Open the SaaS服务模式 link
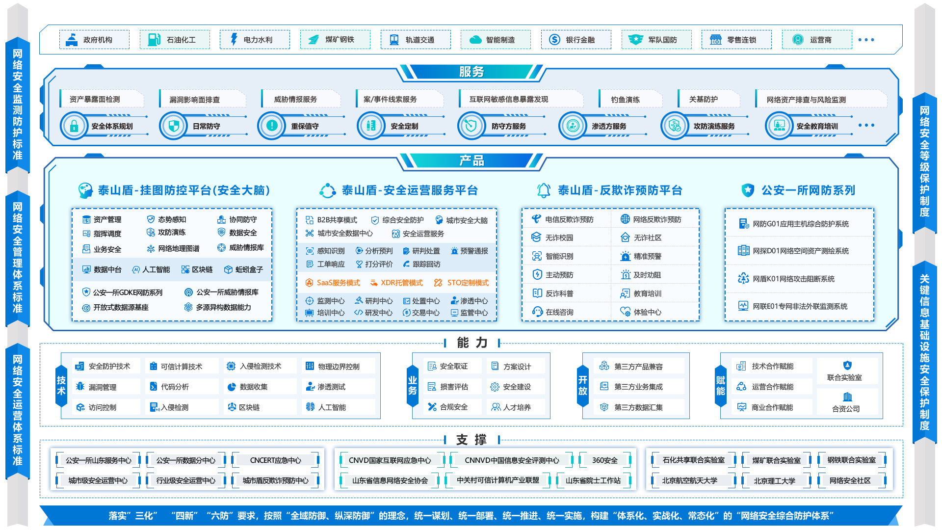This screenshot has height=530, width=942. click(338, 283)
